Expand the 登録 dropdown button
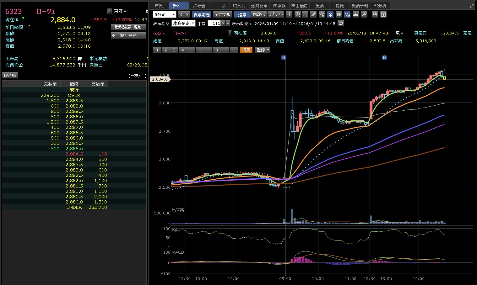The height and width of the screenshot is (285, 477). coord(263,50)
